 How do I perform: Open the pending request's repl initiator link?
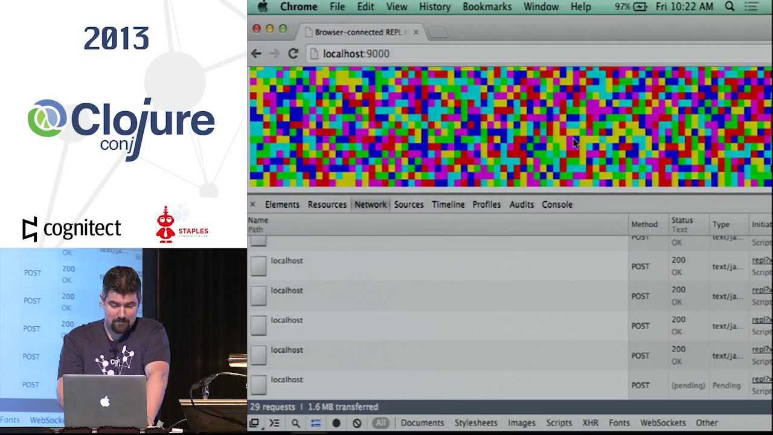762,379
